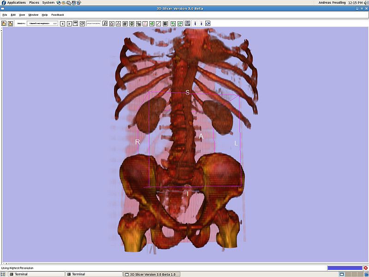Go to the next module with right arrow
The width and height of the screenshot is (369, 277).
coord(69,24)
